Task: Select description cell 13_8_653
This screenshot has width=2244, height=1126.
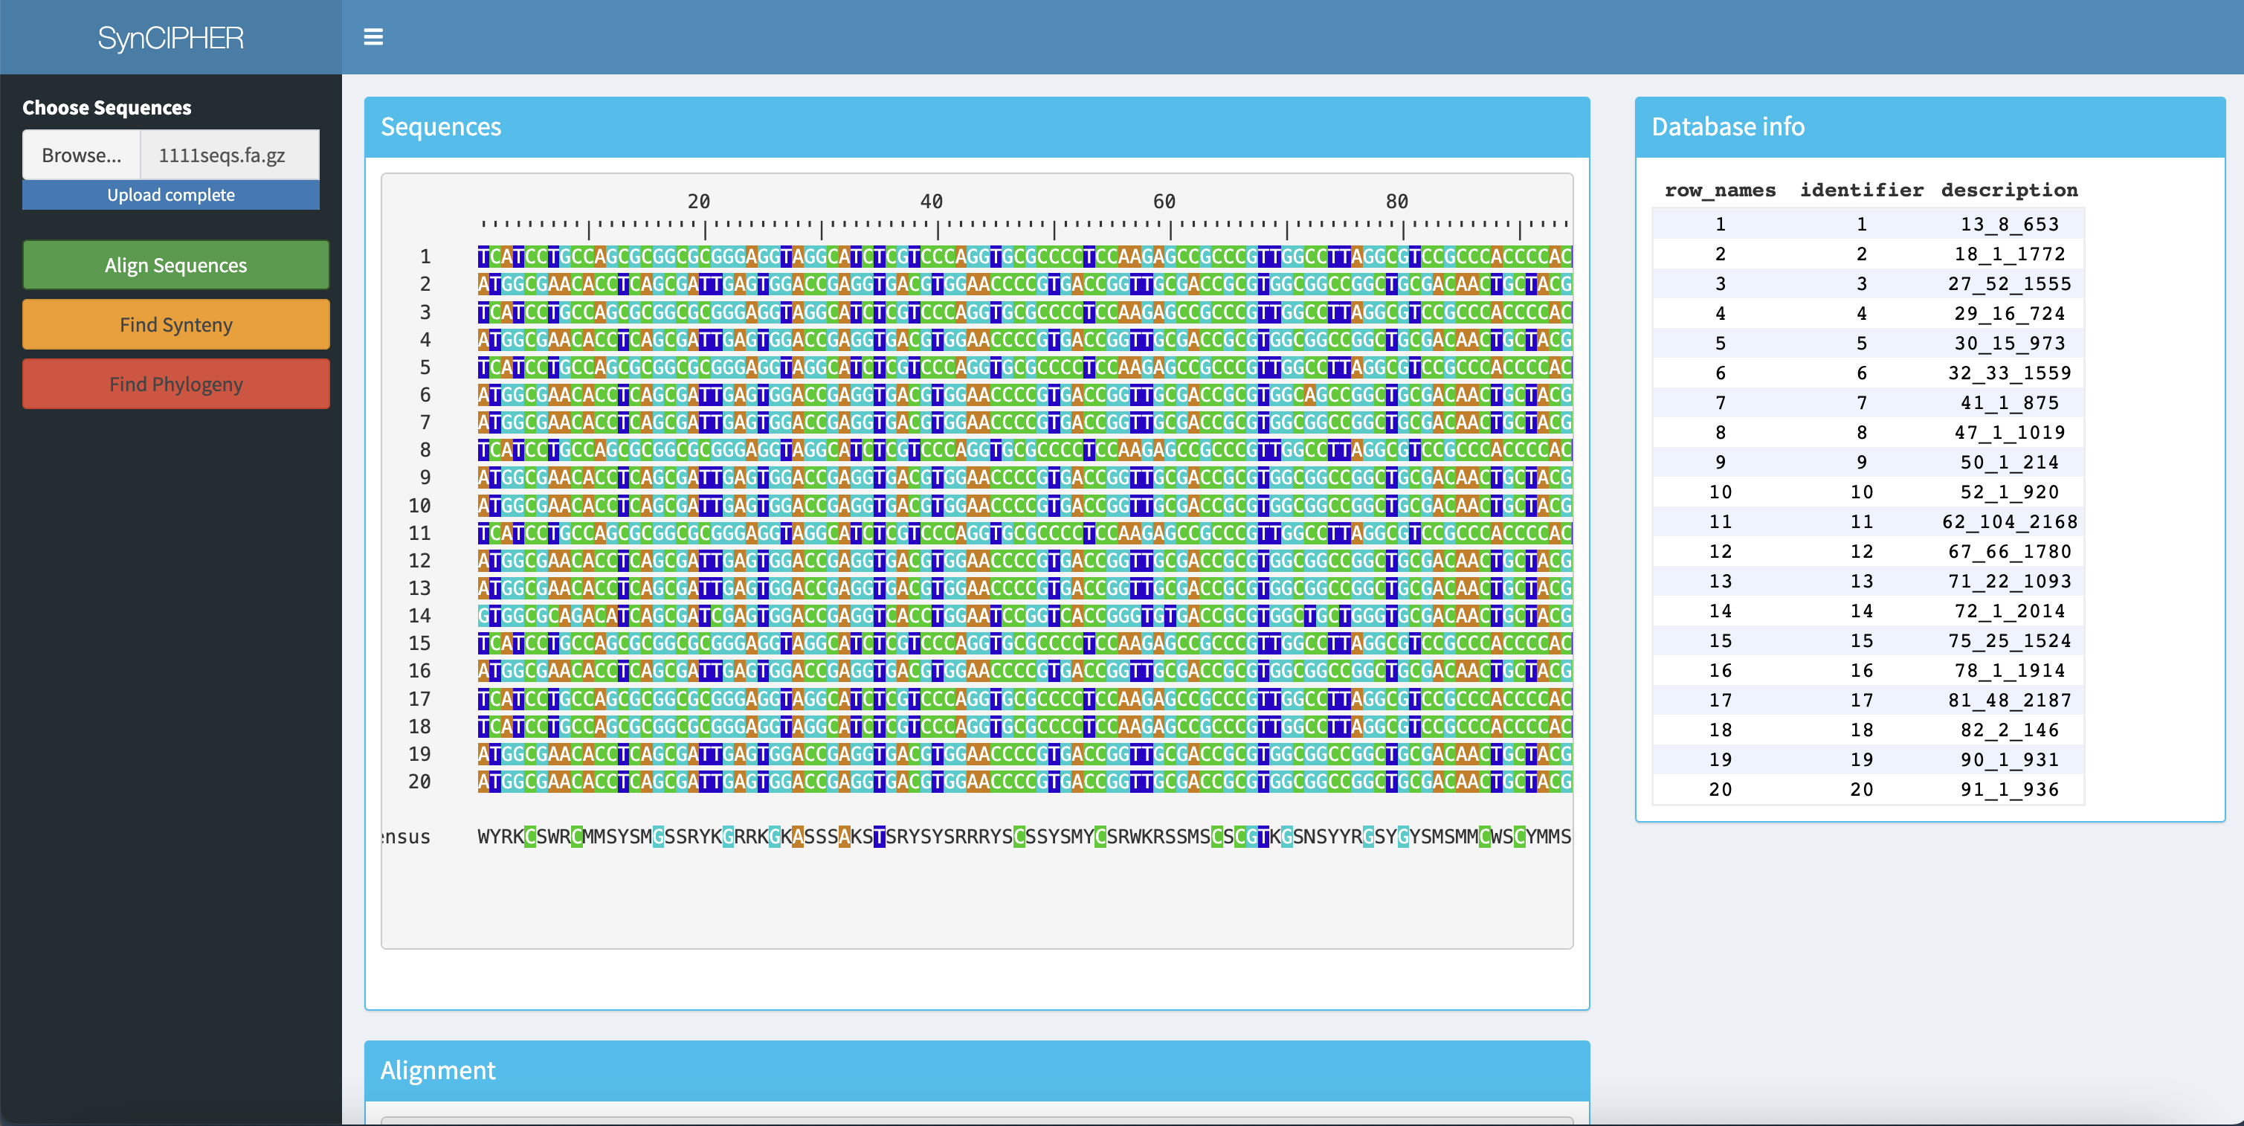Action: 2009,224
